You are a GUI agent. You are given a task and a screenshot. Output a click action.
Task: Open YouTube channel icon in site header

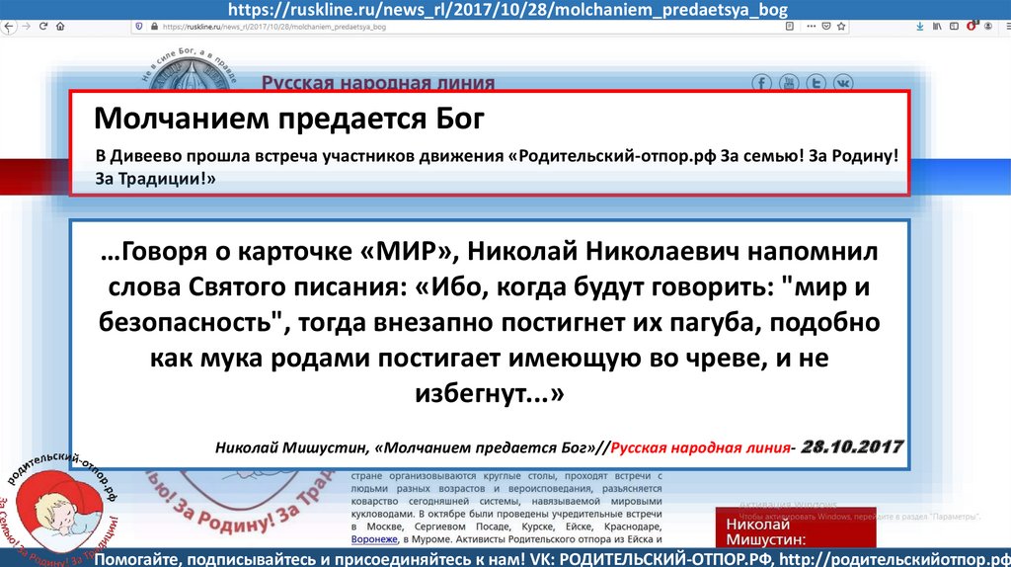click(789, 83)
